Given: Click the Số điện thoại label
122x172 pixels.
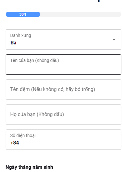Looking at the screenshot, I should coord(23,135).
